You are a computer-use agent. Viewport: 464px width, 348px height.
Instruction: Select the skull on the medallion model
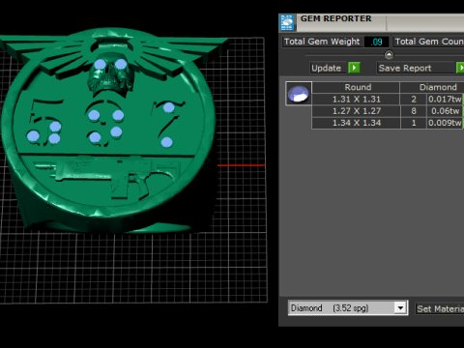point(110,76)
